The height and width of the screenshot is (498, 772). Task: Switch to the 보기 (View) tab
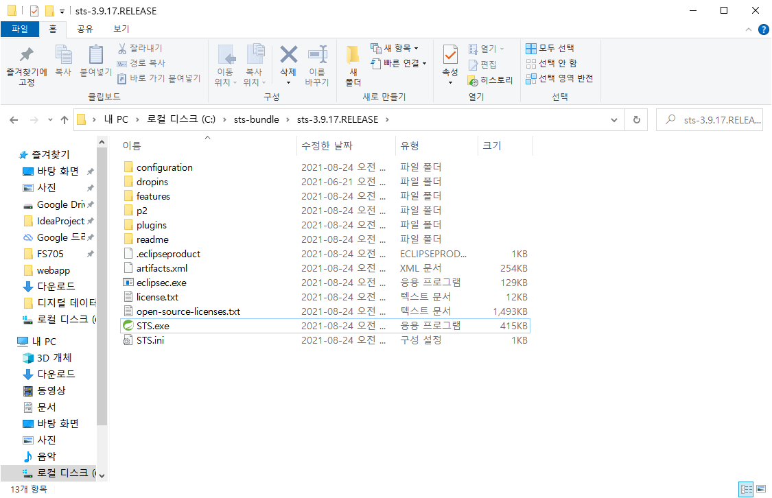tap(121, 29)
